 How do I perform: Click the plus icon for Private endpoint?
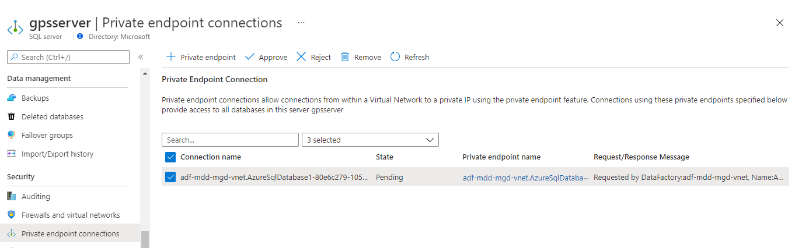pos(170,57)
